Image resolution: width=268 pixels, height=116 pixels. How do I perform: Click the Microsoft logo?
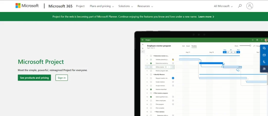(x=27, y=6)
